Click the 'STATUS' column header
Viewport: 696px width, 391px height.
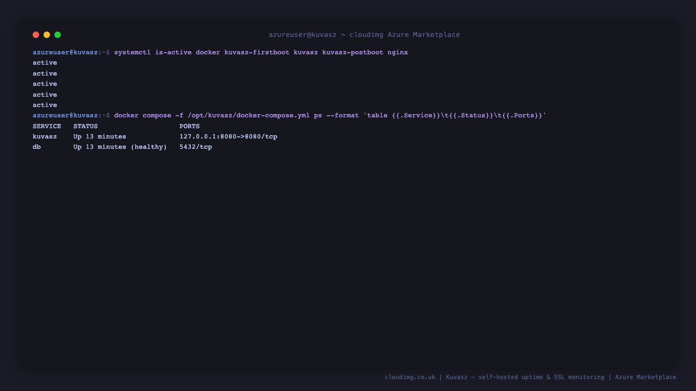tap(85, 127)
